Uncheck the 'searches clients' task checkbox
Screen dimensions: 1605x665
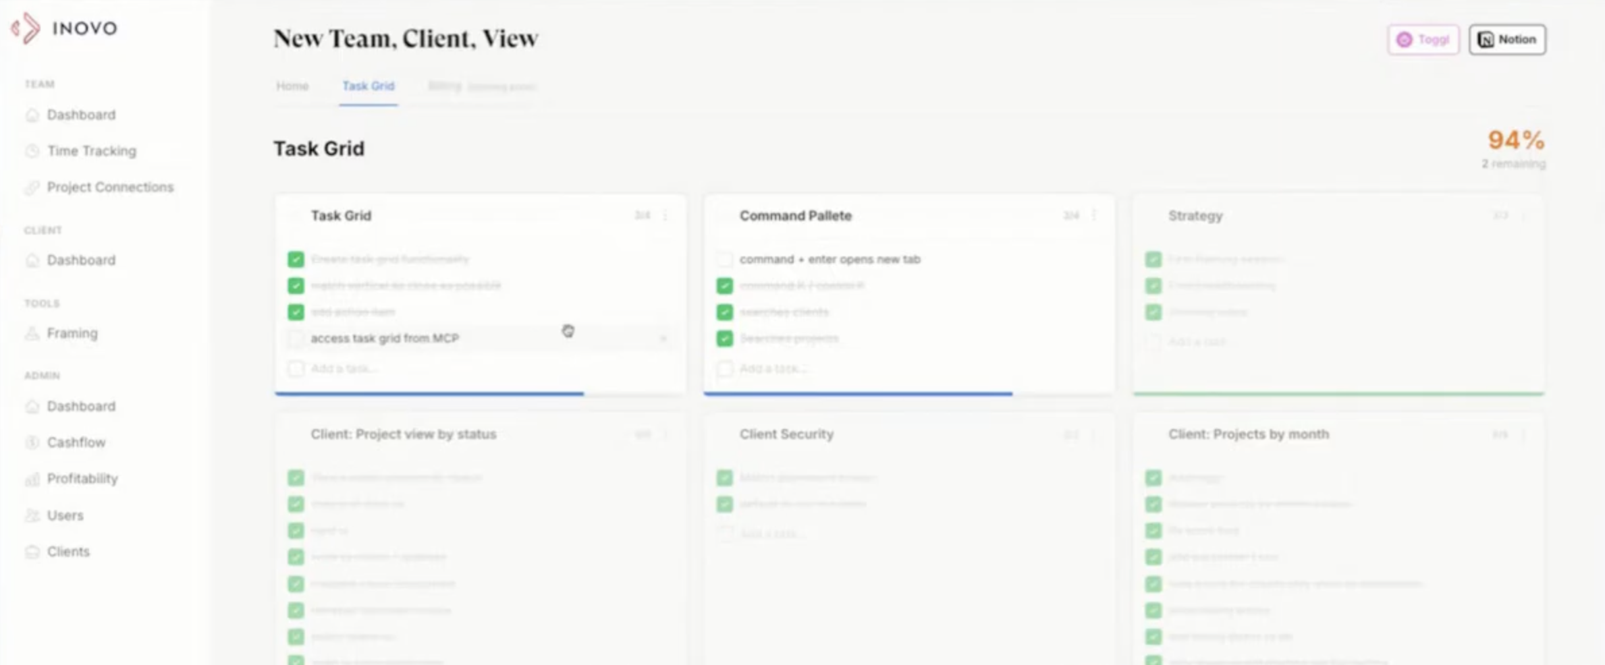click(724, 312)
